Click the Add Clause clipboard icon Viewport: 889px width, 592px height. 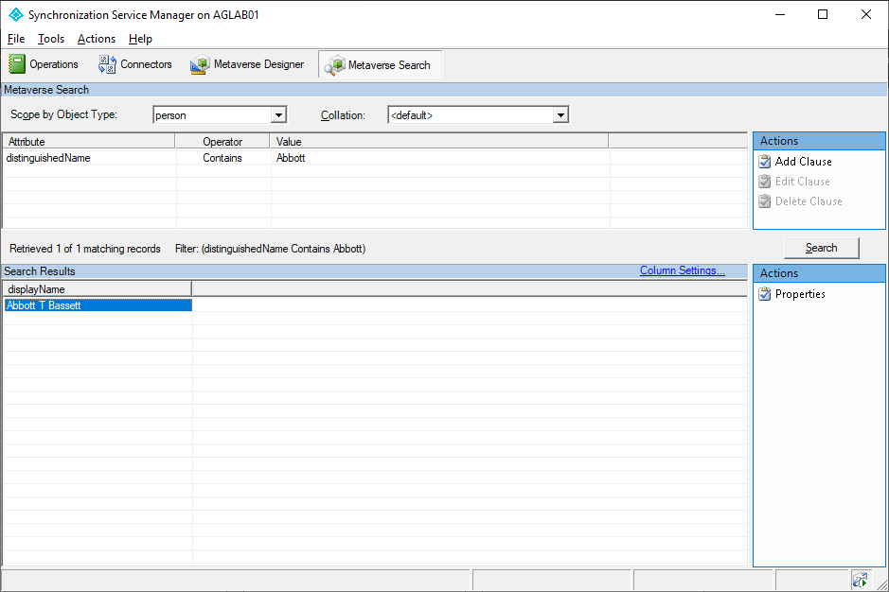pyautogui.click(x=765, y=162)
